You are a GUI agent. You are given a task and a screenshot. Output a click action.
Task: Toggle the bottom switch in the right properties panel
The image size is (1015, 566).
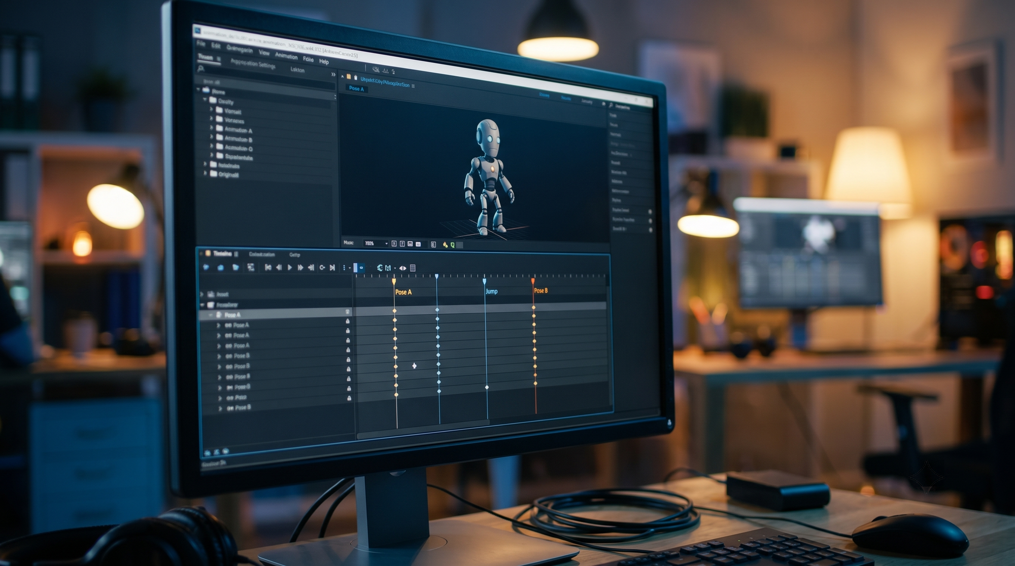tap(650, 230)
